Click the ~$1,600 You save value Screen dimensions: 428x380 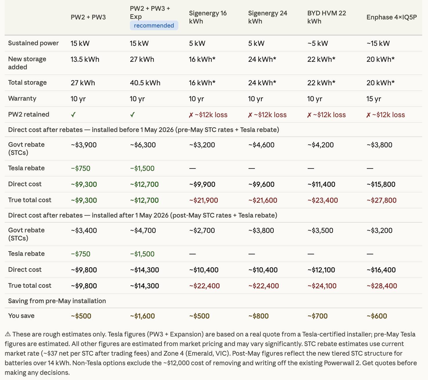pos(142,316)
